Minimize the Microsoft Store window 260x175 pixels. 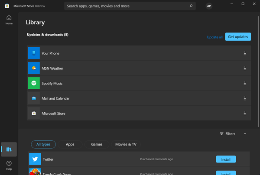click(232, 4)
